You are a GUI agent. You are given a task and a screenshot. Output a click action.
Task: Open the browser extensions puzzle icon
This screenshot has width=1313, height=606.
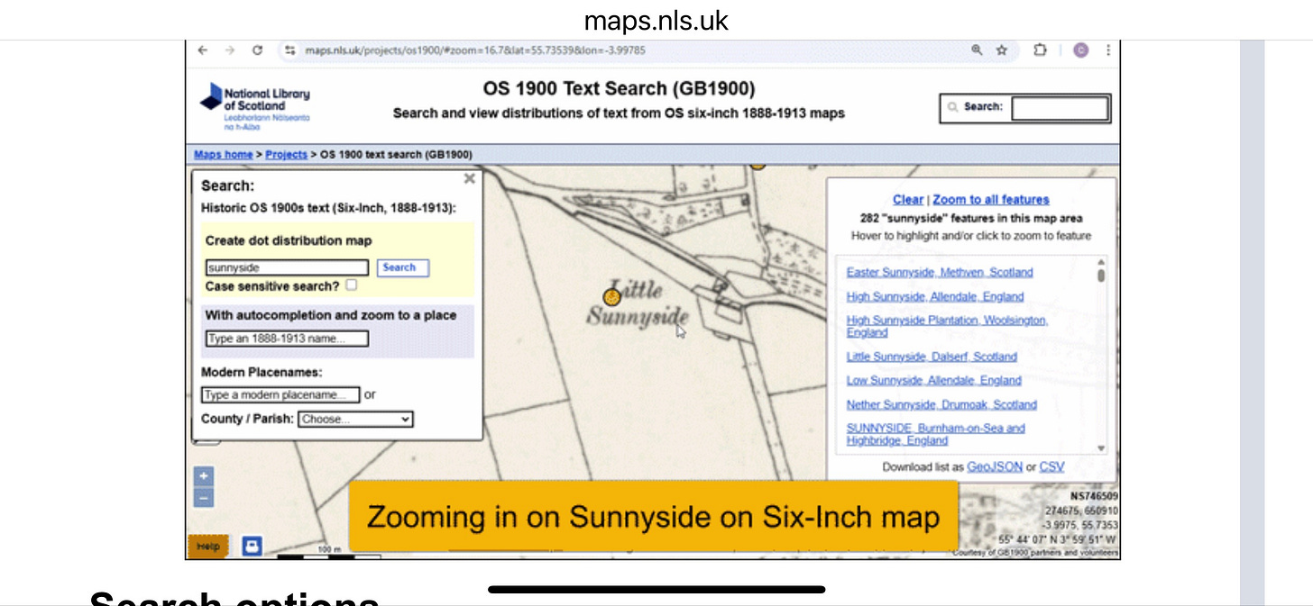1040,50
